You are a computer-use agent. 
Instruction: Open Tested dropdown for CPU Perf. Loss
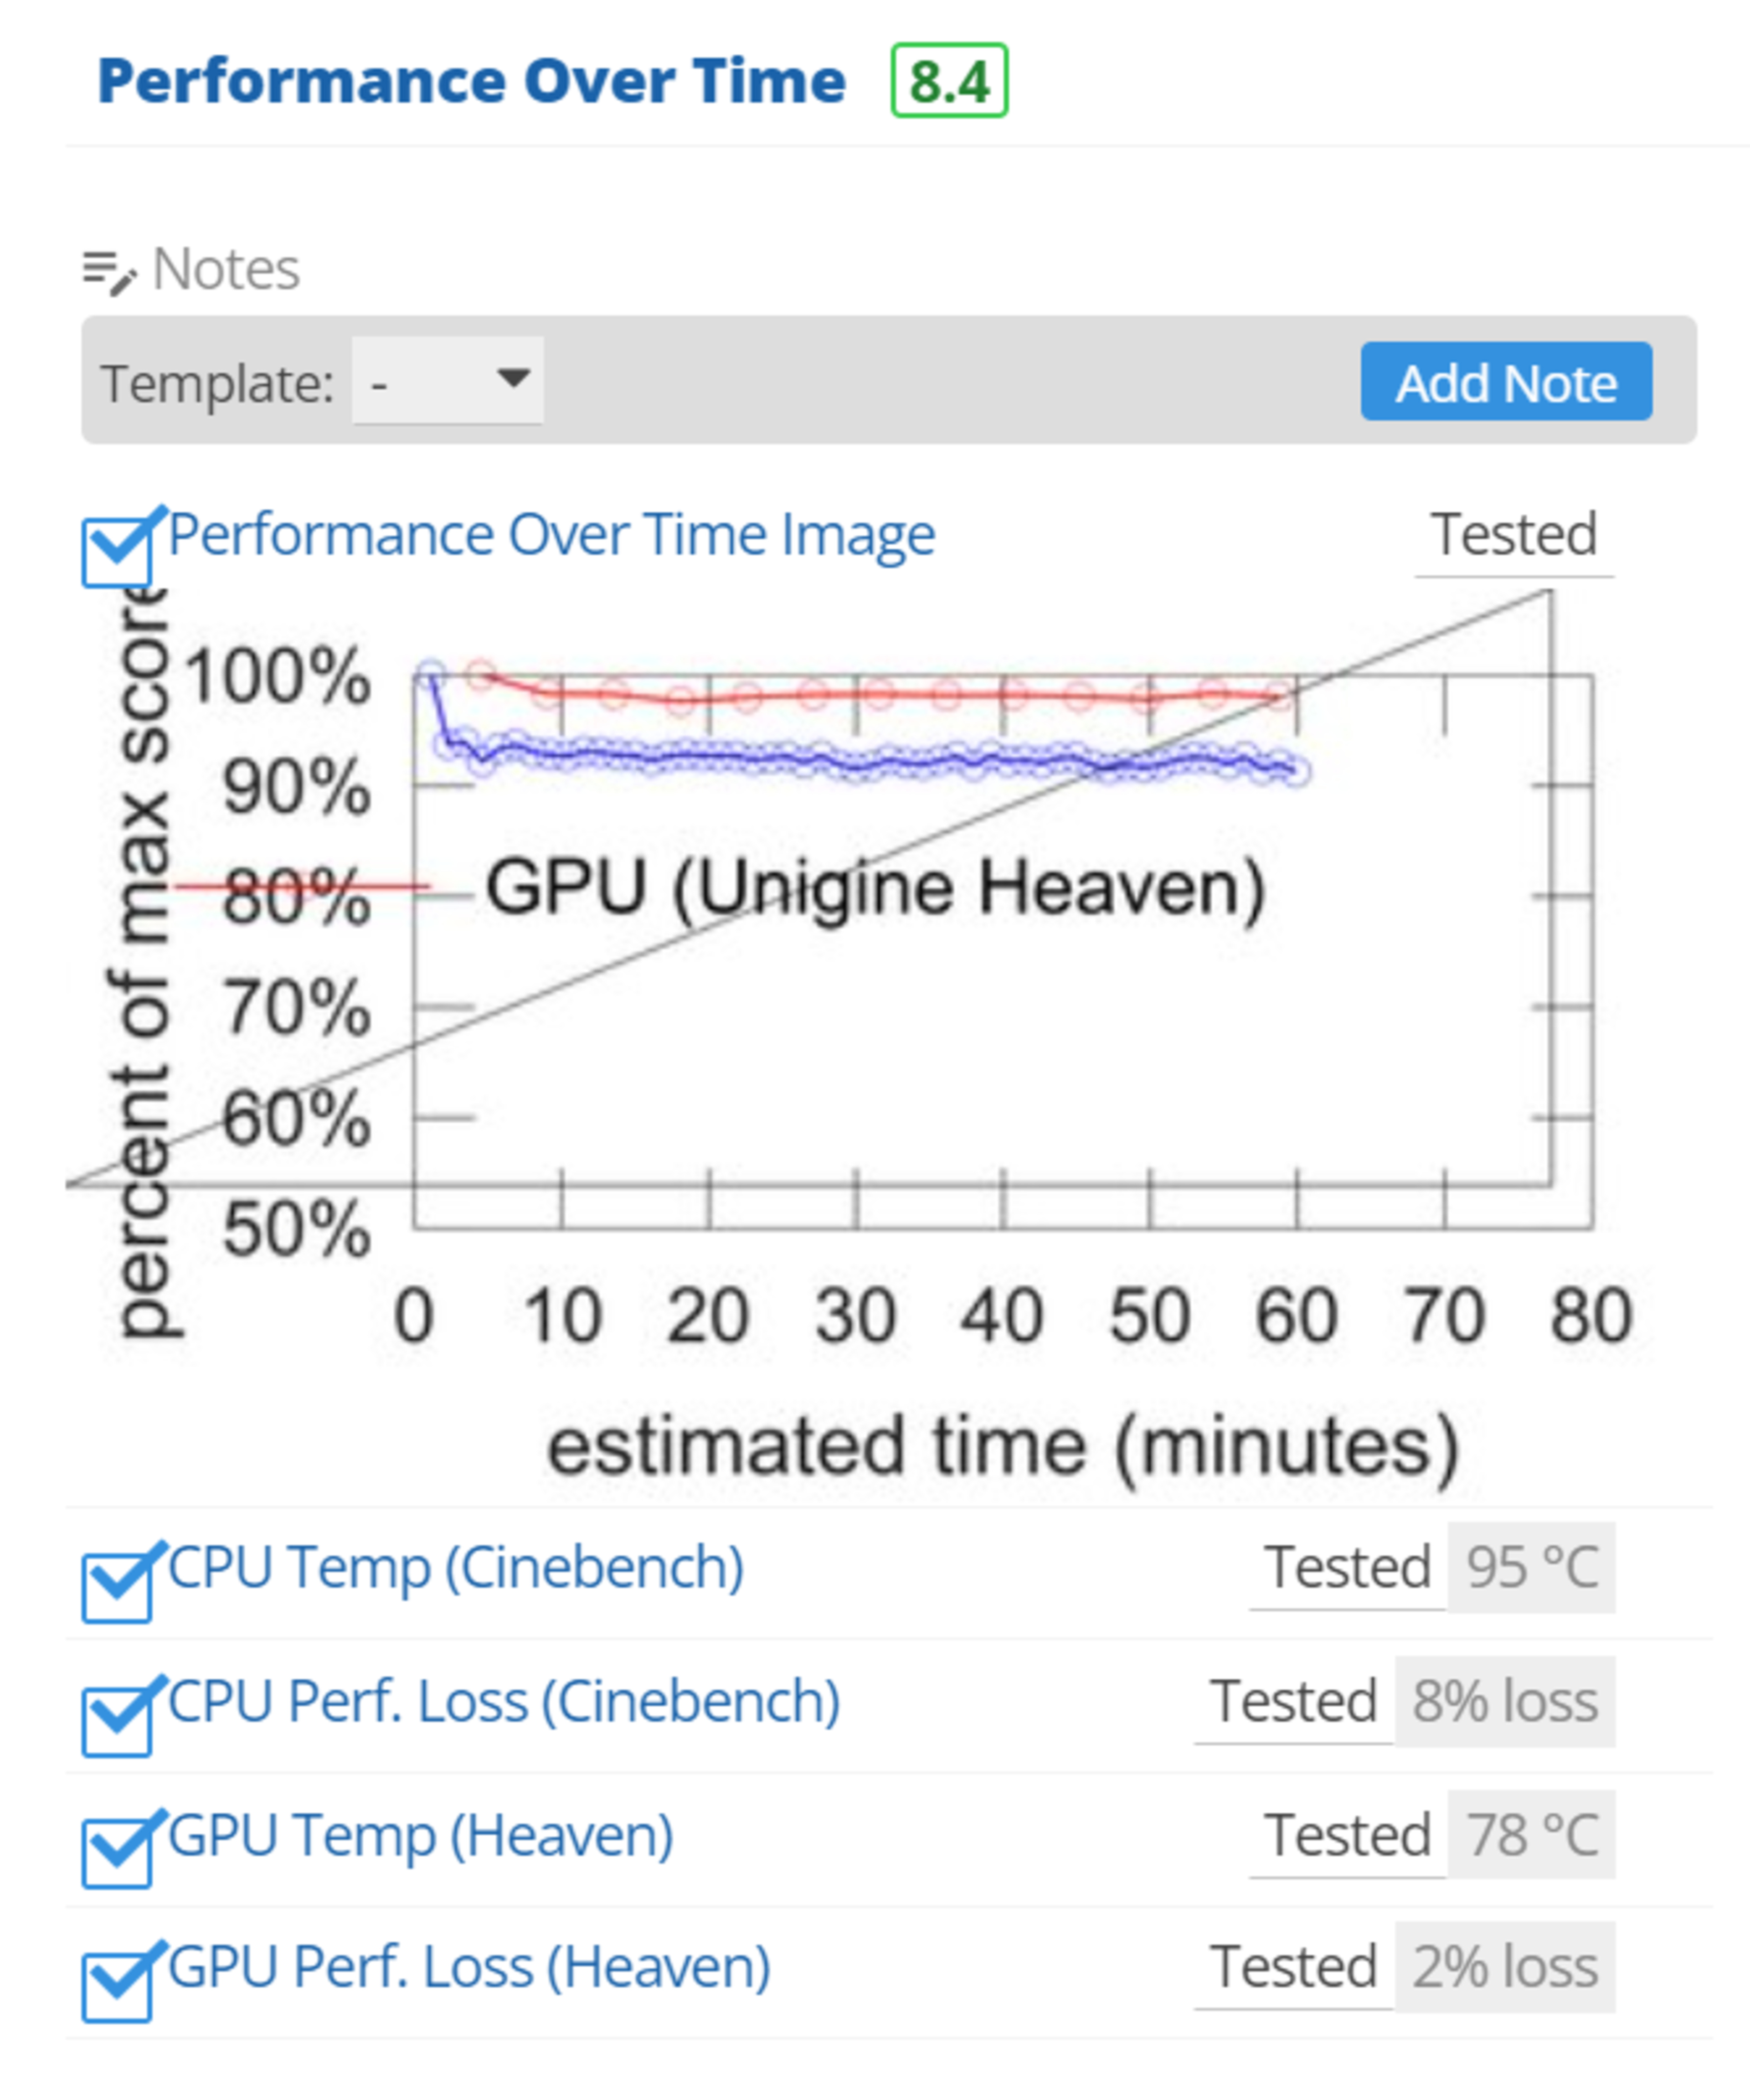(x=1293, y=1701)
